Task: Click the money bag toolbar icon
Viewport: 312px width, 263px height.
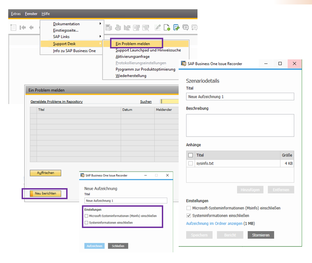Action: (118, 27)
